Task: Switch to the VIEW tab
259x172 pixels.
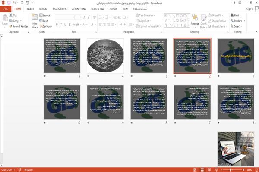Action: point(125,9)
